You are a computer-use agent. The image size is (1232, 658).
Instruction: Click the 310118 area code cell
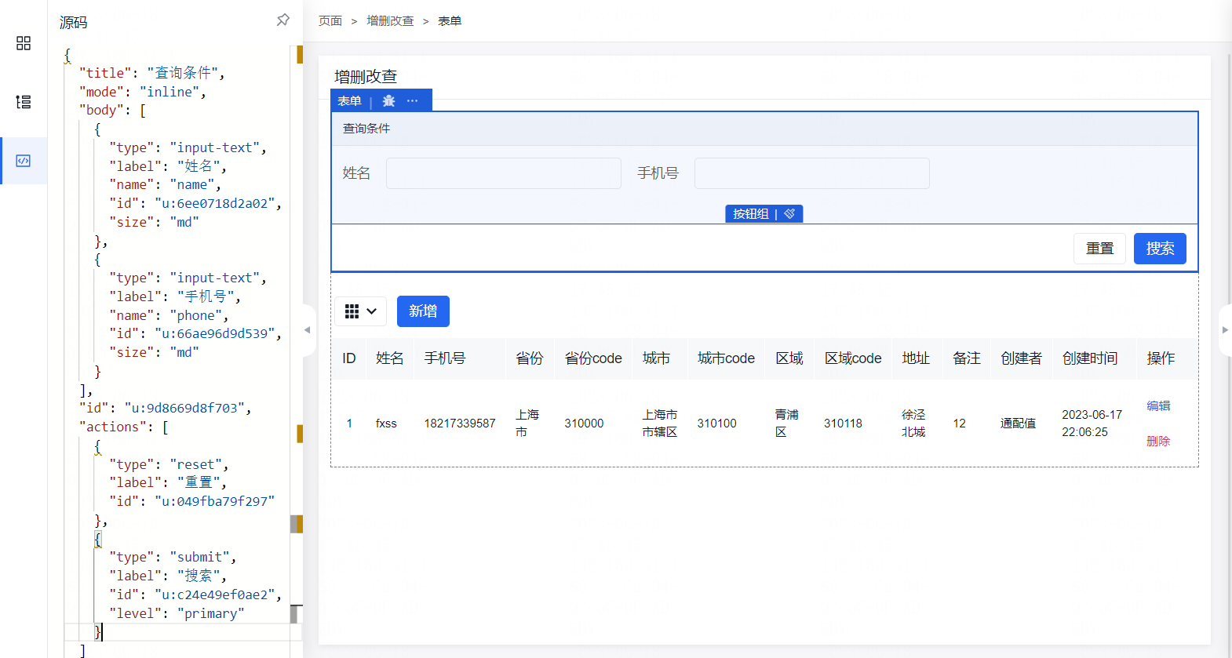(x=843, y=424)
